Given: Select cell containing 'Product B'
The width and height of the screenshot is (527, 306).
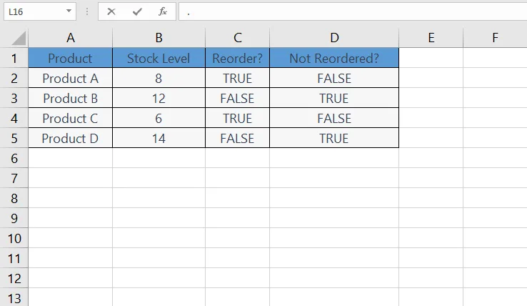Looking at the screenshot, I should (x=70, y=98).
